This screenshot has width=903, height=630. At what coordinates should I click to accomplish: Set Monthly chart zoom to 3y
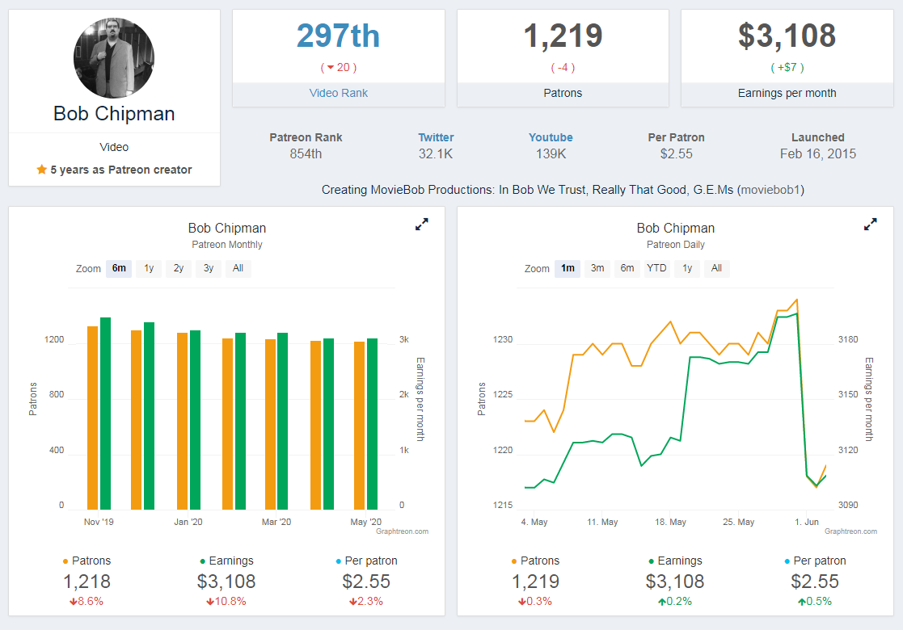click(x=209, y=268)
